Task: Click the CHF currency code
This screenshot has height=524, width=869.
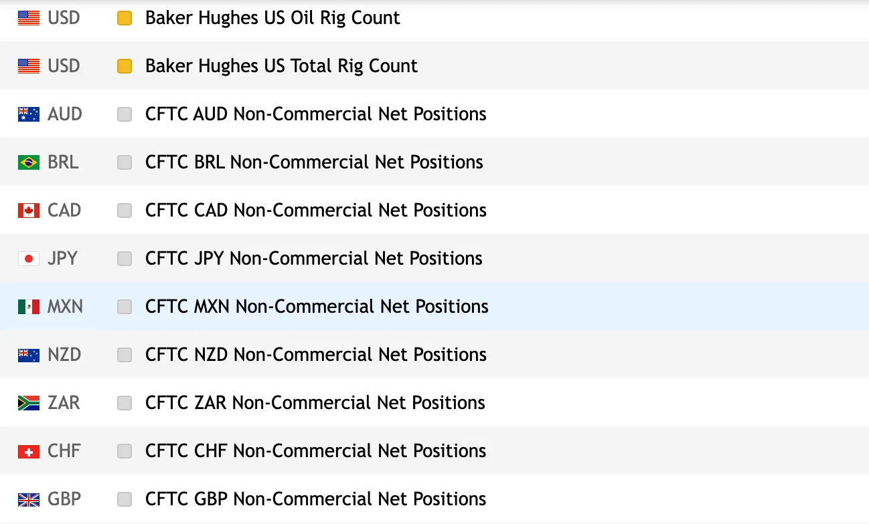Action: pyautogui.click(x=64, y=451)
